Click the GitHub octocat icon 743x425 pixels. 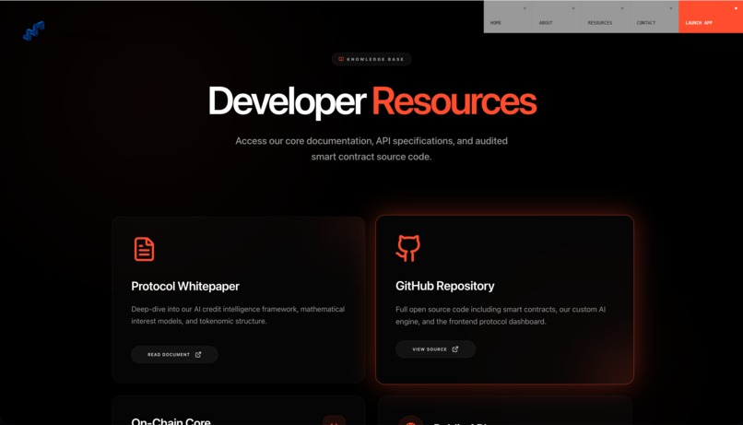coord(408,248)
